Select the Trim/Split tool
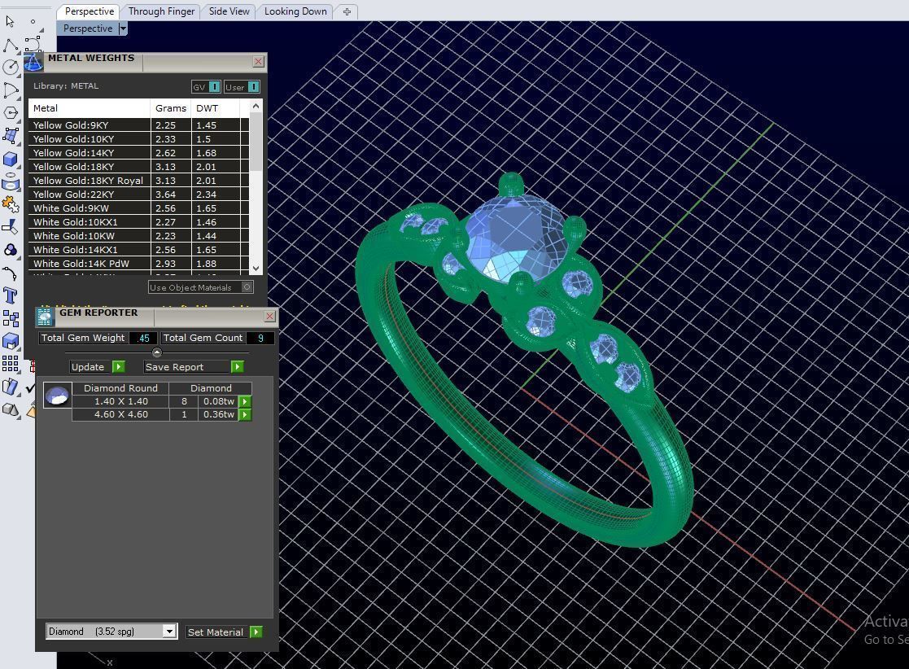This screenshot has height=669, width=909. click(x=11, y=227)
